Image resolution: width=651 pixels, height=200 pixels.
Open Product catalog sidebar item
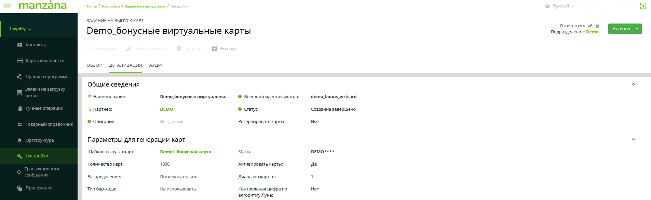click(49, 124)
